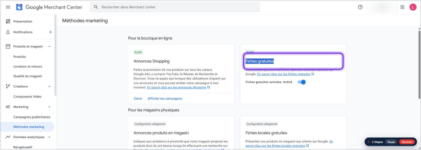Screen dimensions: 421x150
Task: Open the help question mark icon
Action: pyautogui.click(x=360, y=7)
